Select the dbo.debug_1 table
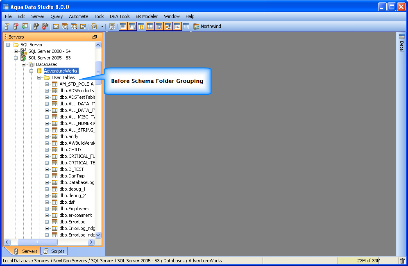The image size is (408, 266). pyautogui.click(x=73, y=189)
